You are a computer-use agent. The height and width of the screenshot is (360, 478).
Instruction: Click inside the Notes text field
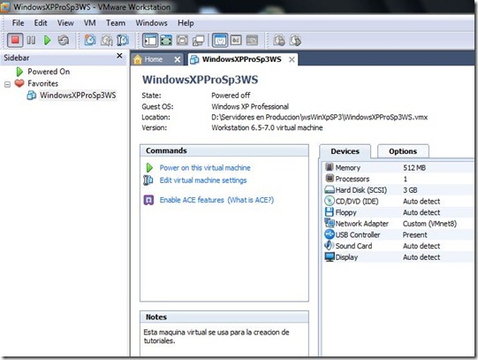tap(224, 340)
